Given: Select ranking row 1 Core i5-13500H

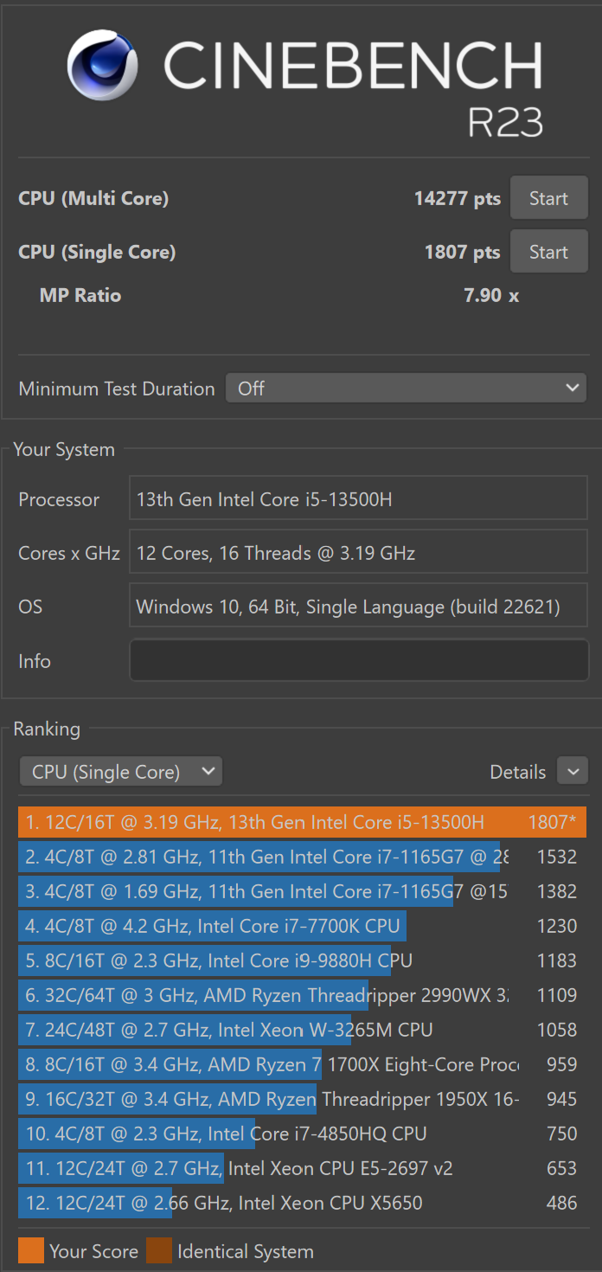Looking at the screenshot, I should point(302,822).
